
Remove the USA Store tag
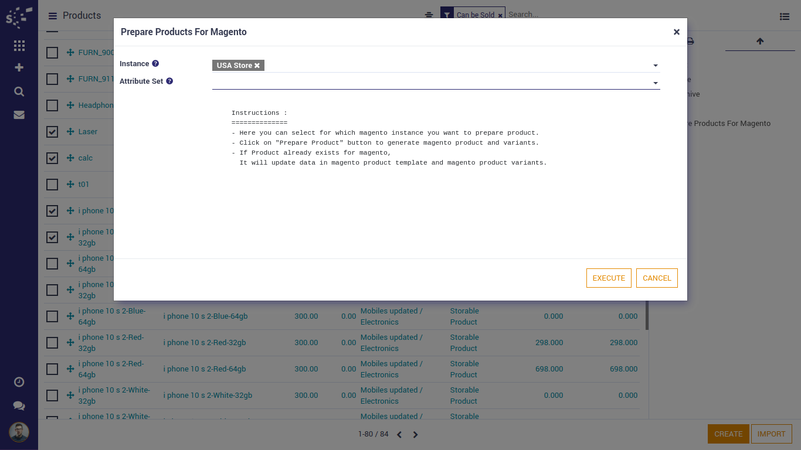[257, 66]
